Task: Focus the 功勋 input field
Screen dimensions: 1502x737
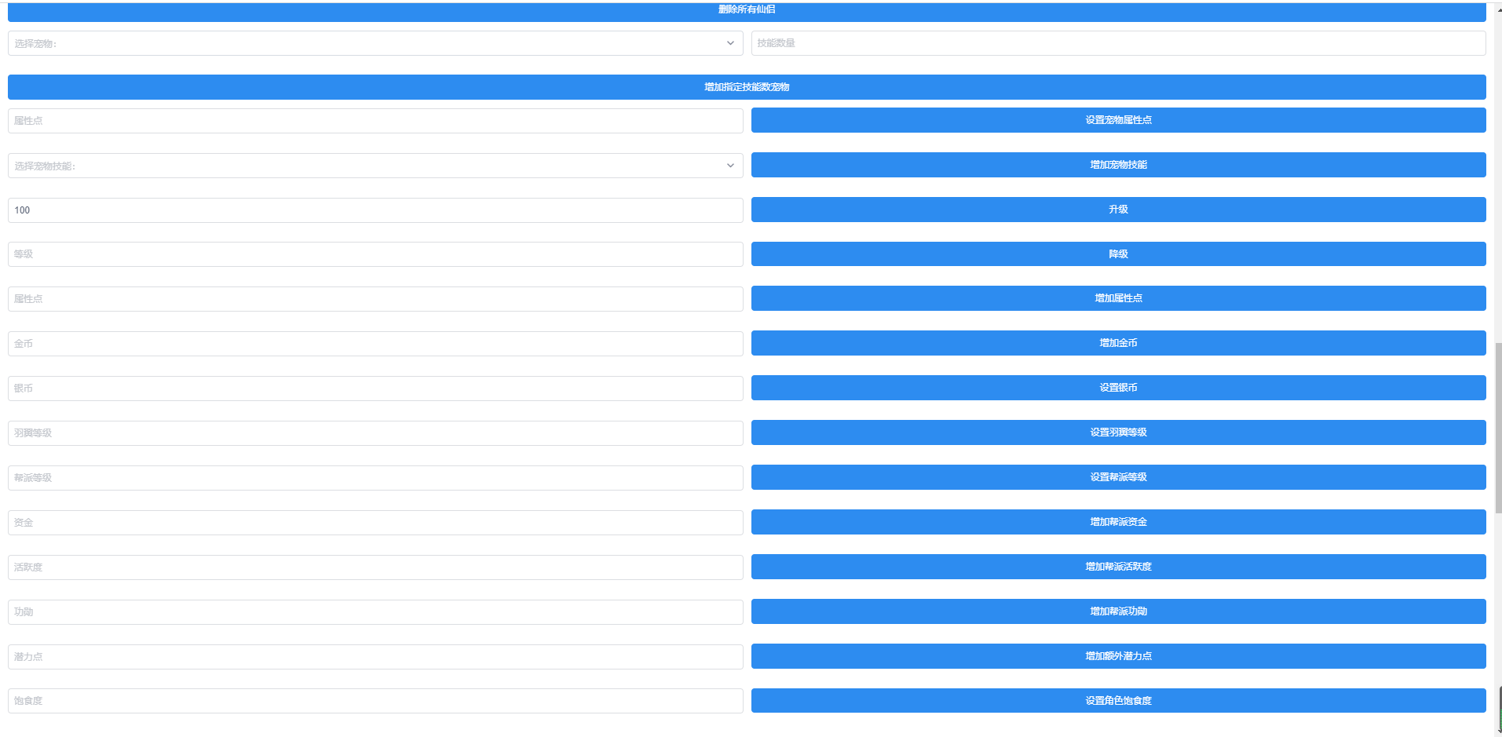Action: [375, 612]
